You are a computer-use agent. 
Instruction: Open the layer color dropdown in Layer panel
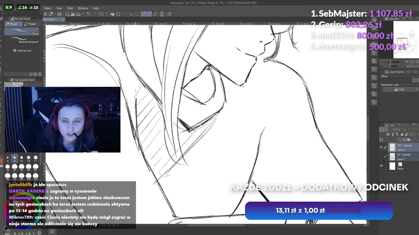(x=383, y=129)
